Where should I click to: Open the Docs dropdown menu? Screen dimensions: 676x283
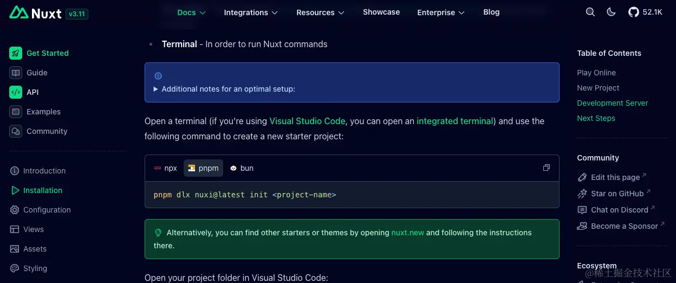click(x=192, y=12)
